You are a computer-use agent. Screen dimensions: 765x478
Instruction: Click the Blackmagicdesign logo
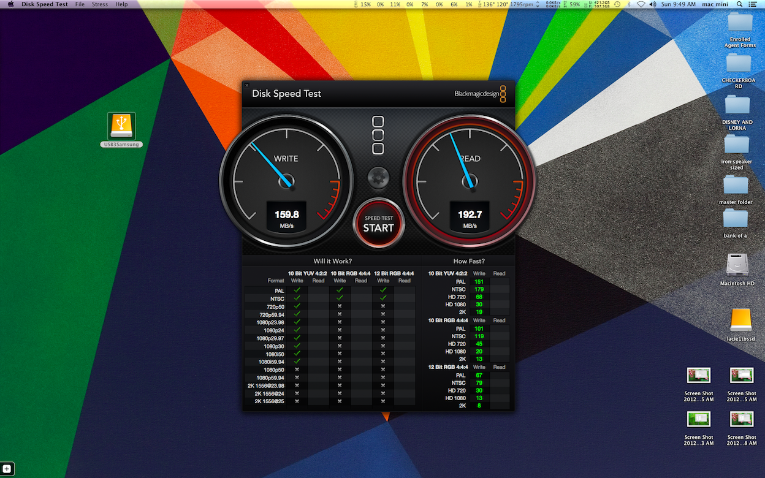480,94
